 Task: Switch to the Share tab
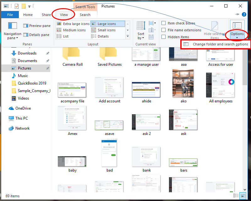[46, 15]
